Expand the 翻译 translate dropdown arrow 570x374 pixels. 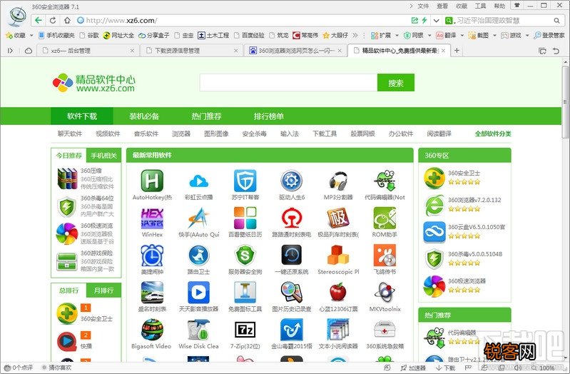[x=462, y=35]
